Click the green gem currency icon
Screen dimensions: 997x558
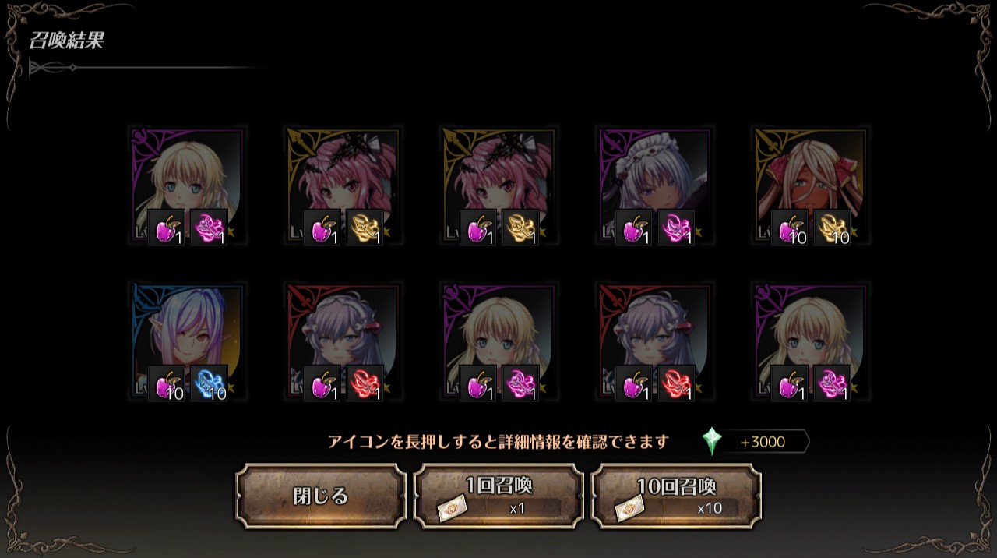coord(712,442)
